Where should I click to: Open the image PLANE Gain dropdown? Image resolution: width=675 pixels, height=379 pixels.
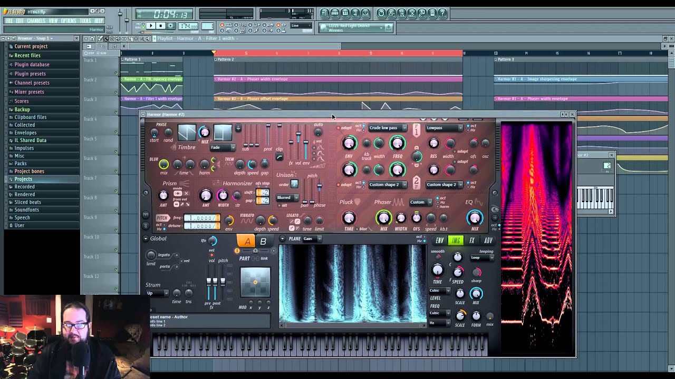point(311,239)
